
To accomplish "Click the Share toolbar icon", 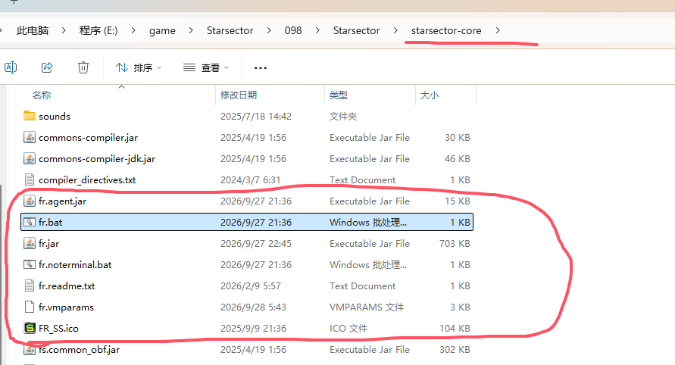I will click(47, 67).
